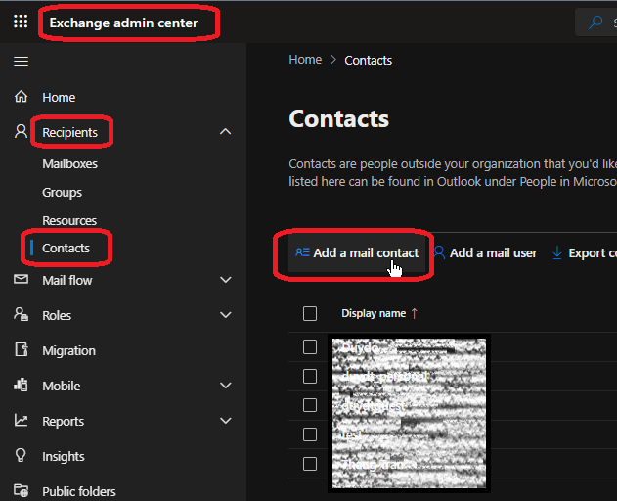The height and width of the screenshot is (501, 617).
Task: Click the Public folders icon
Action: [21, 490]
